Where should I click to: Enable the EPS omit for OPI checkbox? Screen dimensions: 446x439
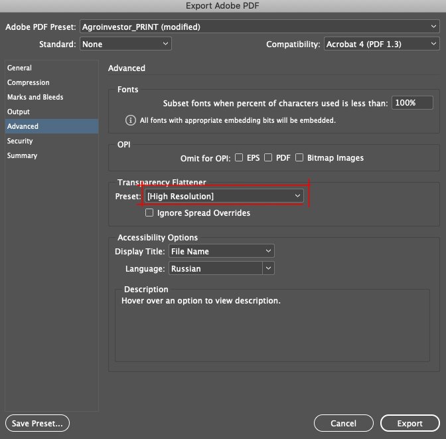pos(239,158)
